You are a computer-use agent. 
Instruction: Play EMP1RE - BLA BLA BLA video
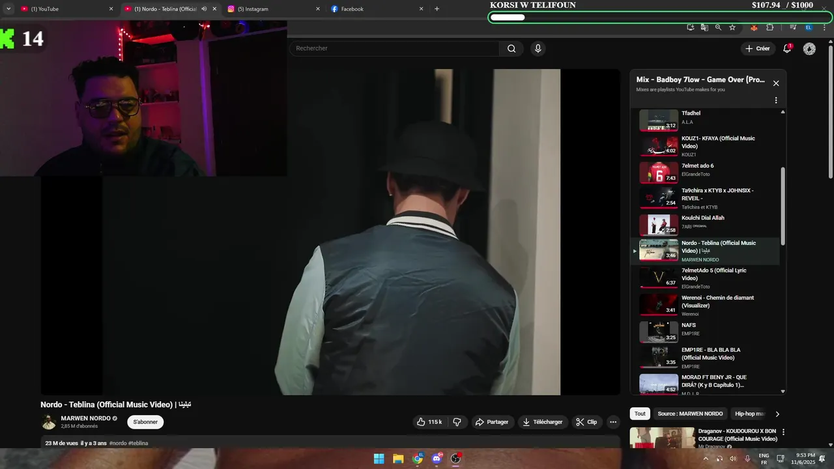pos(704,358)
